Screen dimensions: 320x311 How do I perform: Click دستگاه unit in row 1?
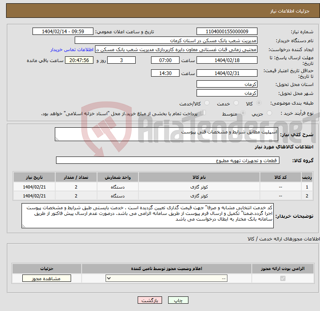point(117,187)
